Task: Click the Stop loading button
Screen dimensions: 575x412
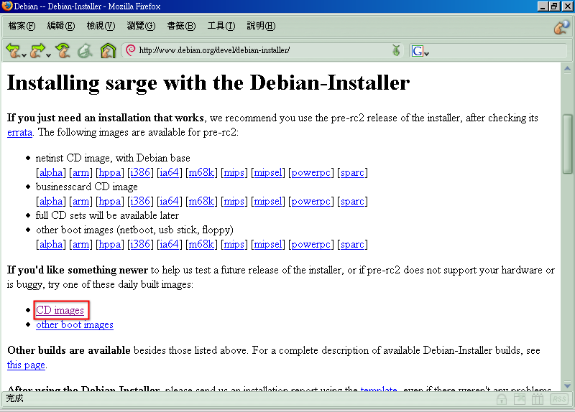Action: click(85, 51)
